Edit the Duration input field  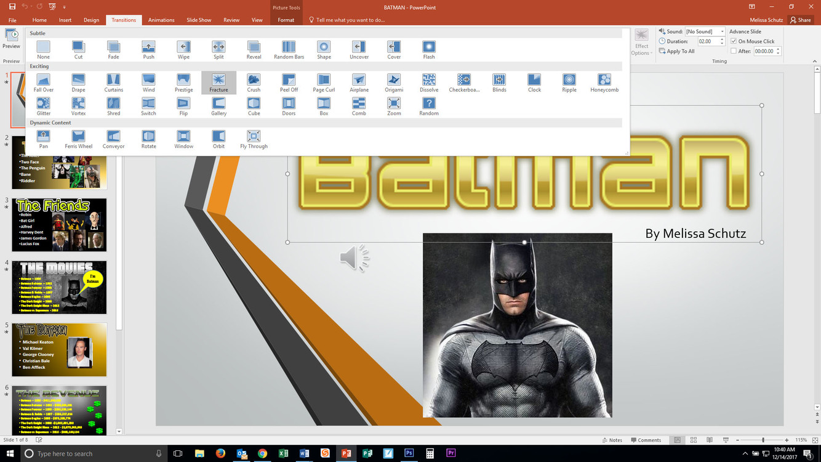coord(707,41)
